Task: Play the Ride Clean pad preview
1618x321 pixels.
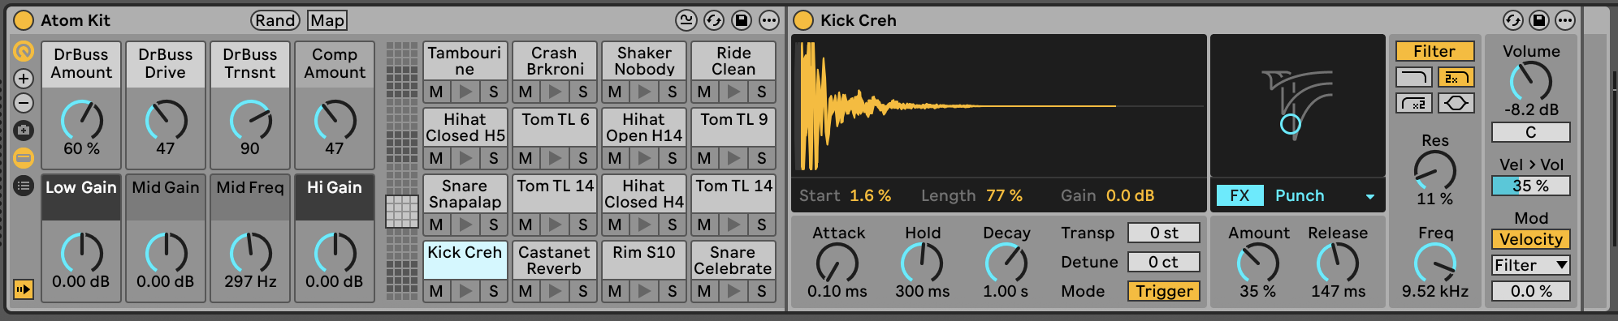Action: click(x=733, y=92)
